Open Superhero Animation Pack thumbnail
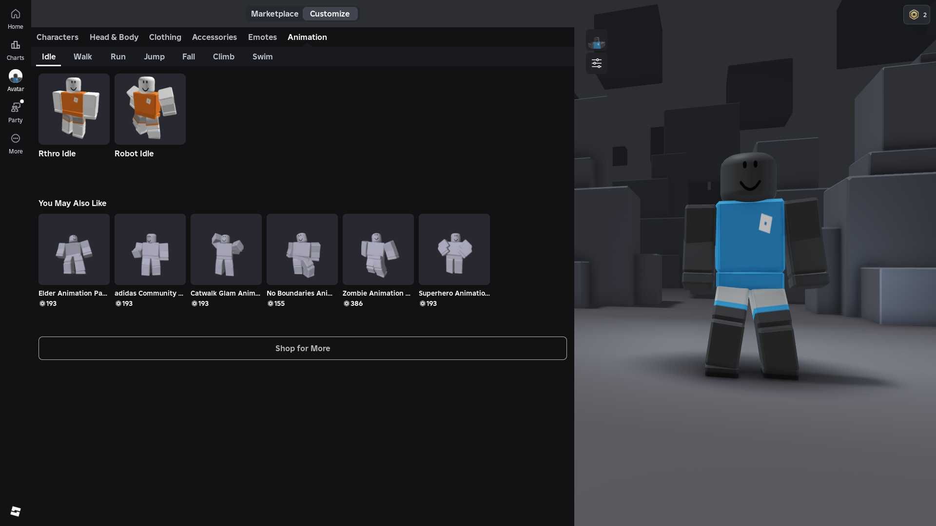 (454, 249)
